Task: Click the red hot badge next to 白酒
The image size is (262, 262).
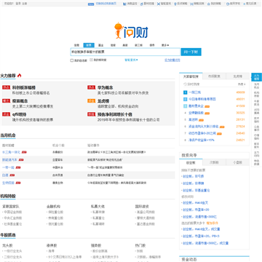Action: coord(12,175)
